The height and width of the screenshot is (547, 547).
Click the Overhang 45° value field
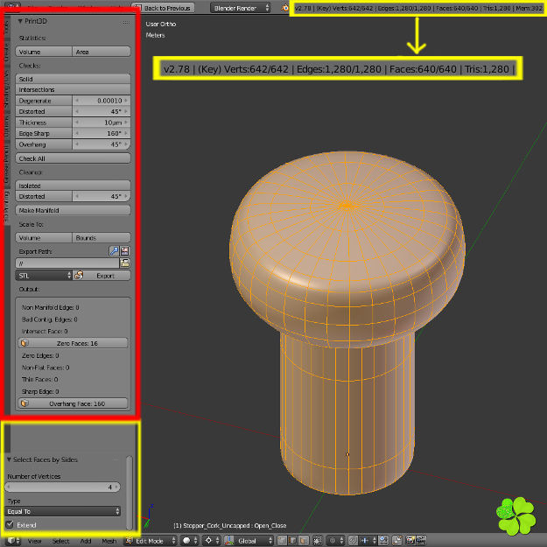pos(102,144)
